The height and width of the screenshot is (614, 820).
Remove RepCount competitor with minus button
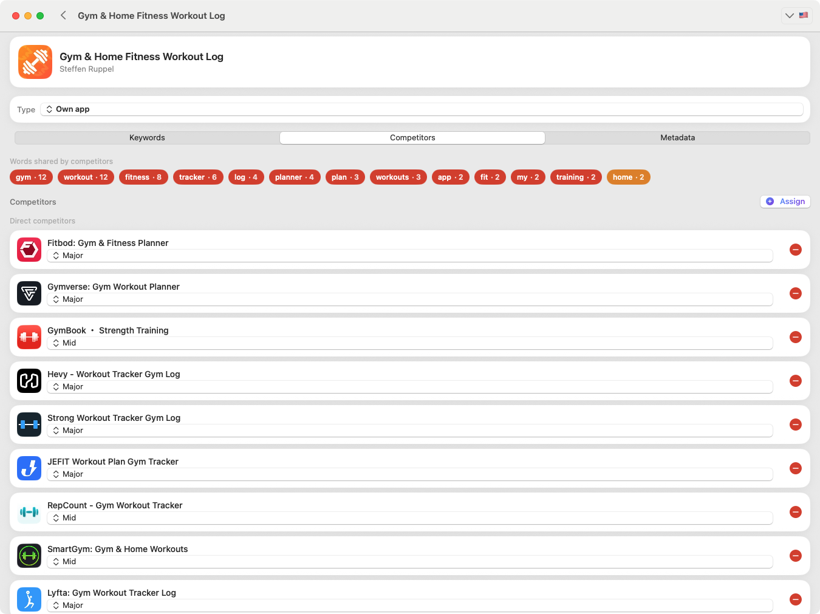point(796,512)
